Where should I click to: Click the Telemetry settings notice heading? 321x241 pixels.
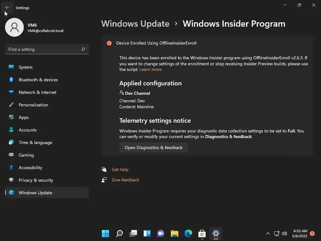(x=155, y=120)
